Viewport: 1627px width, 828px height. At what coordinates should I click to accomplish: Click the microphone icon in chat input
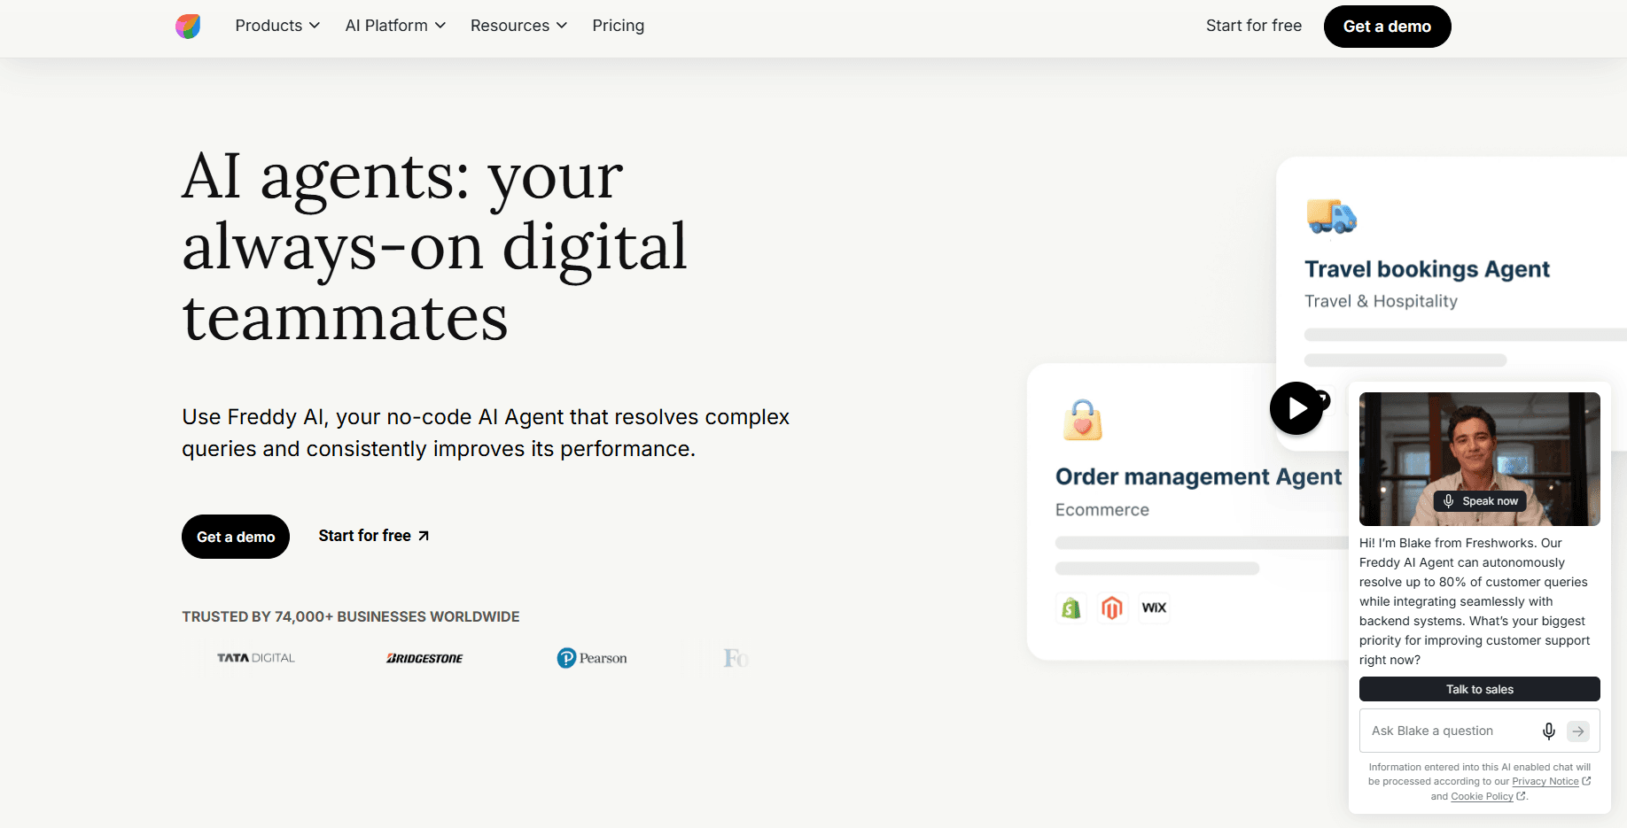coord(1548,731)
